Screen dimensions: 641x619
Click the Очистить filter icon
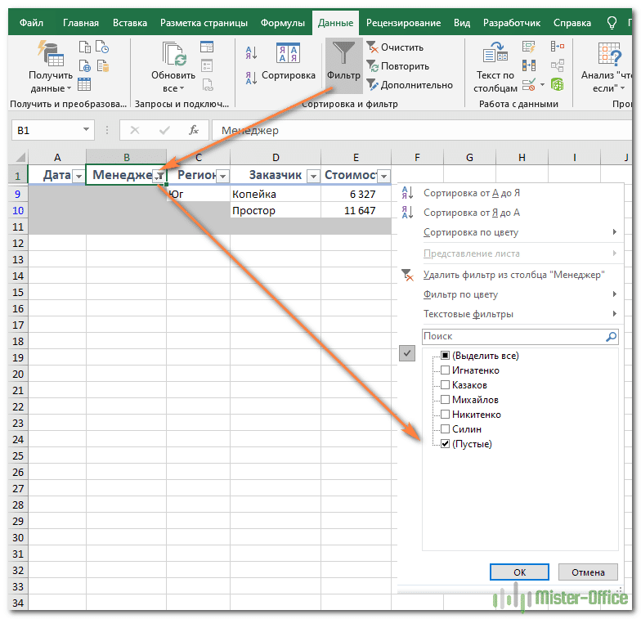coord(372,47)
